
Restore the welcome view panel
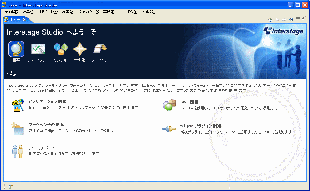(303, 19)
